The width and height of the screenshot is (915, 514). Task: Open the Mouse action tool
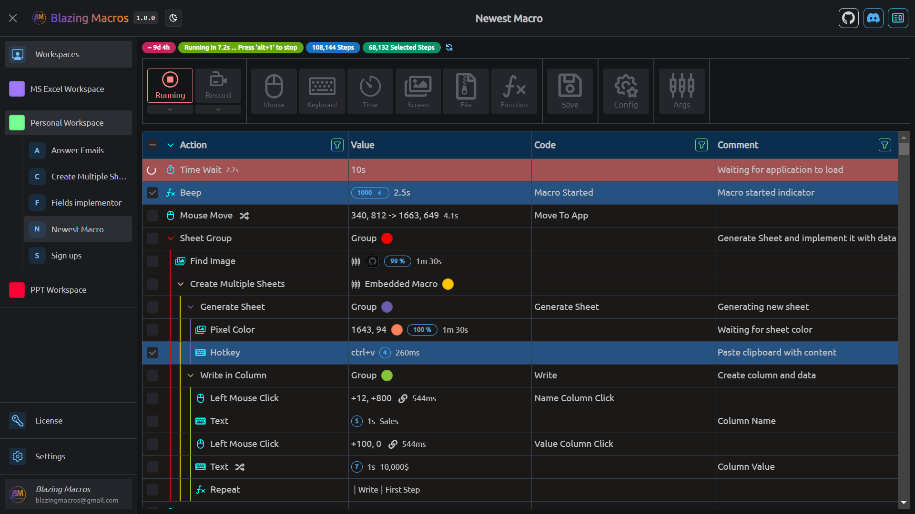(274, 91)
